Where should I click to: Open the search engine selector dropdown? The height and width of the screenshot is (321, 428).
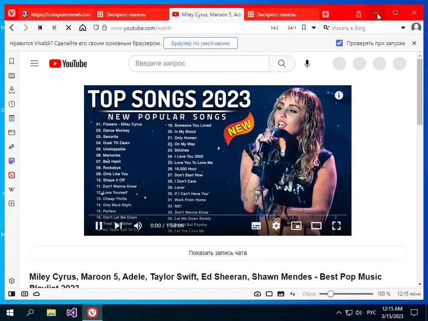point(326,28)
